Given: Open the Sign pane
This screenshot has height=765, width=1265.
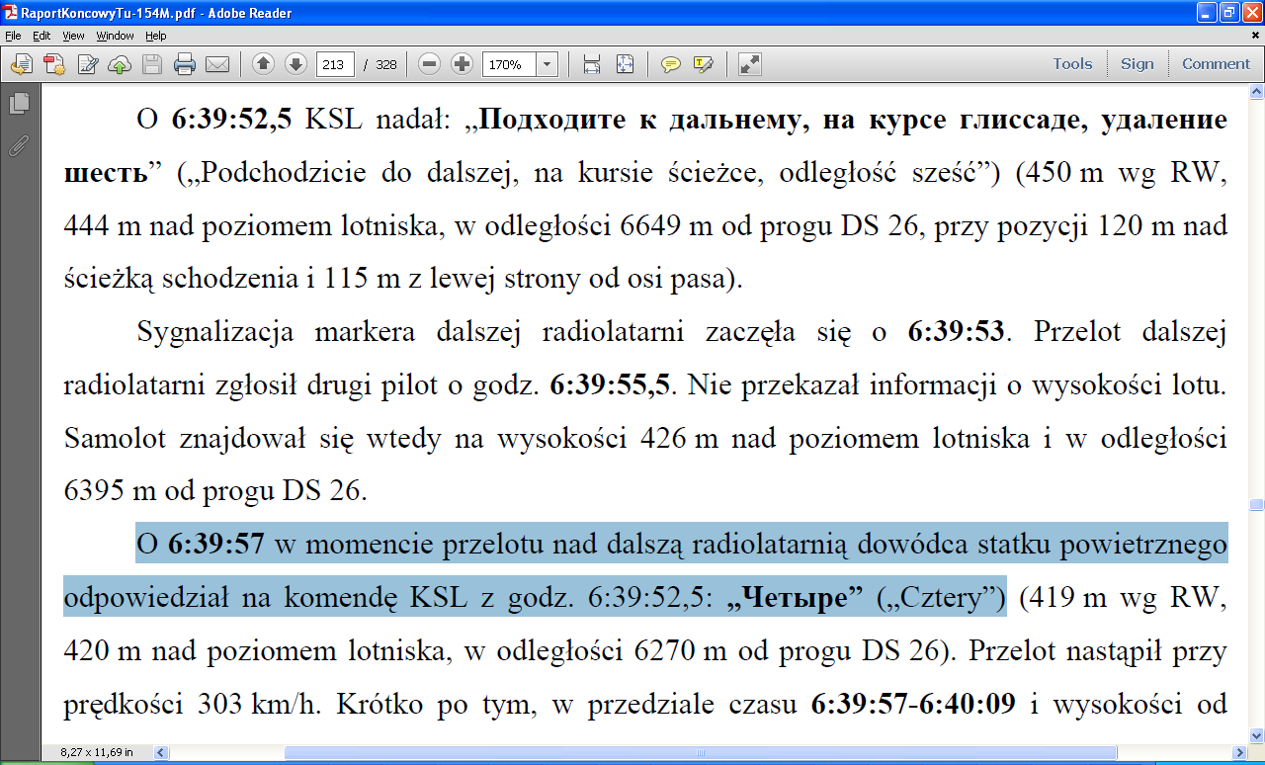Looking at the screenshot, I should click(1137, 64).
